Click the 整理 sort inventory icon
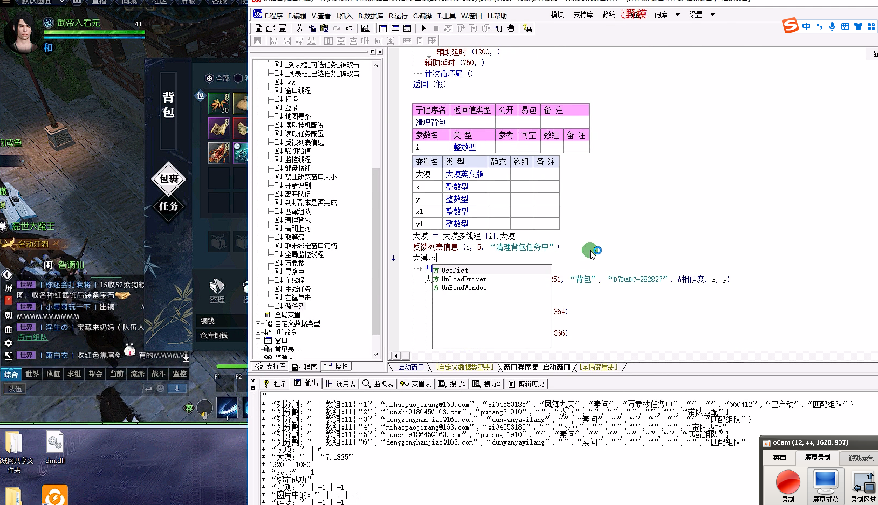878x505 pixels. [x=217, y=291]
